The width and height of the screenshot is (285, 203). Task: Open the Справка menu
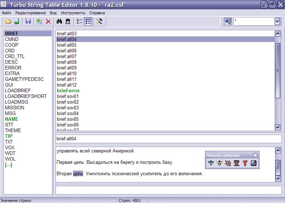[97, 13]
